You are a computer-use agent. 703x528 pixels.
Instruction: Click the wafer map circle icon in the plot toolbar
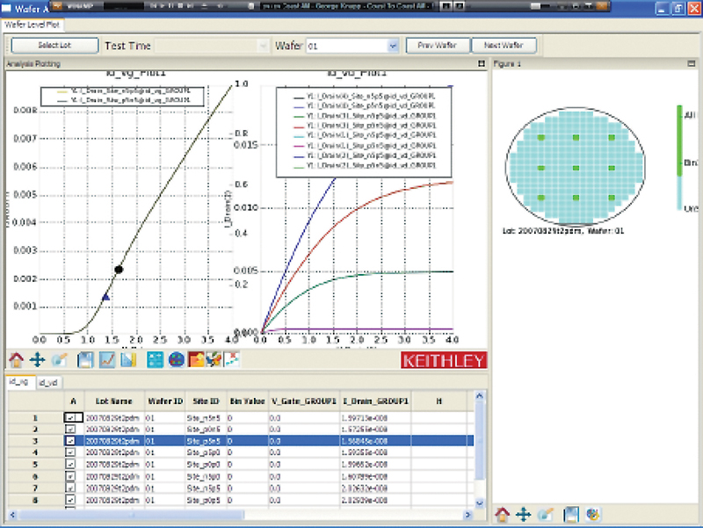click(x=176, y=359)
